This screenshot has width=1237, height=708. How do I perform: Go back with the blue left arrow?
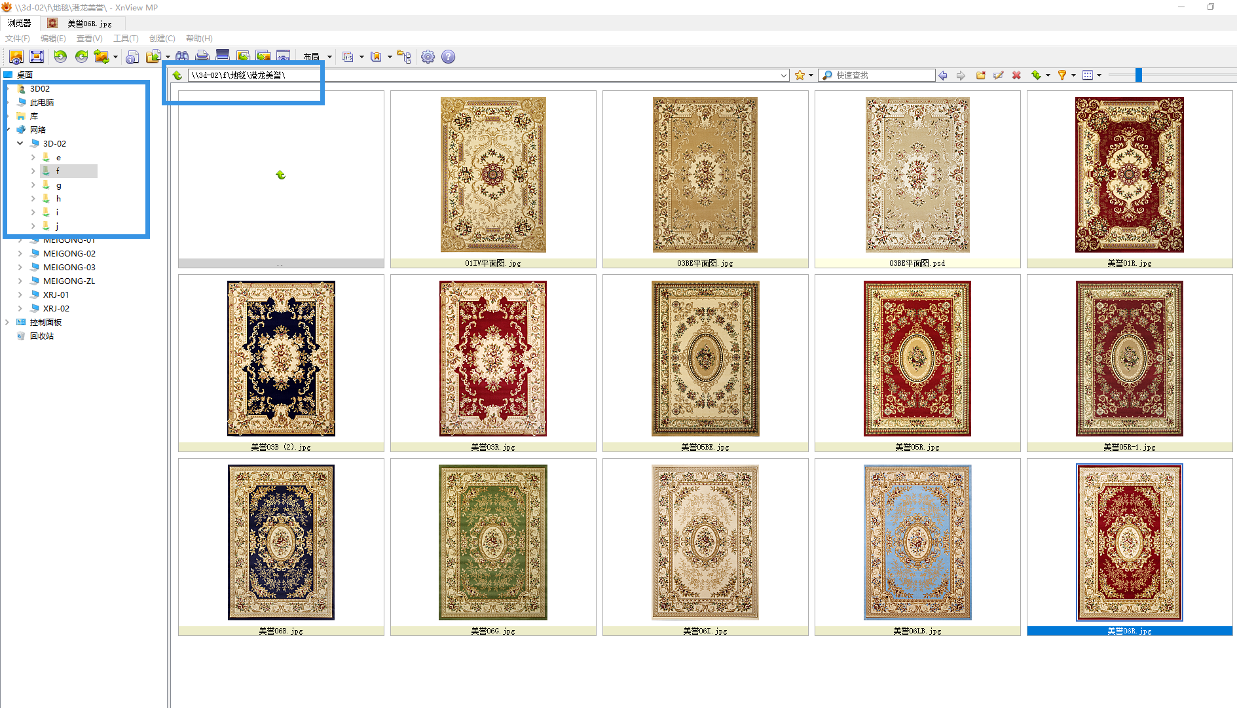(x=943, y=75)
